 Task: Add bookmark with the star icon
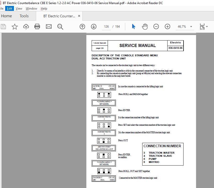15,27
